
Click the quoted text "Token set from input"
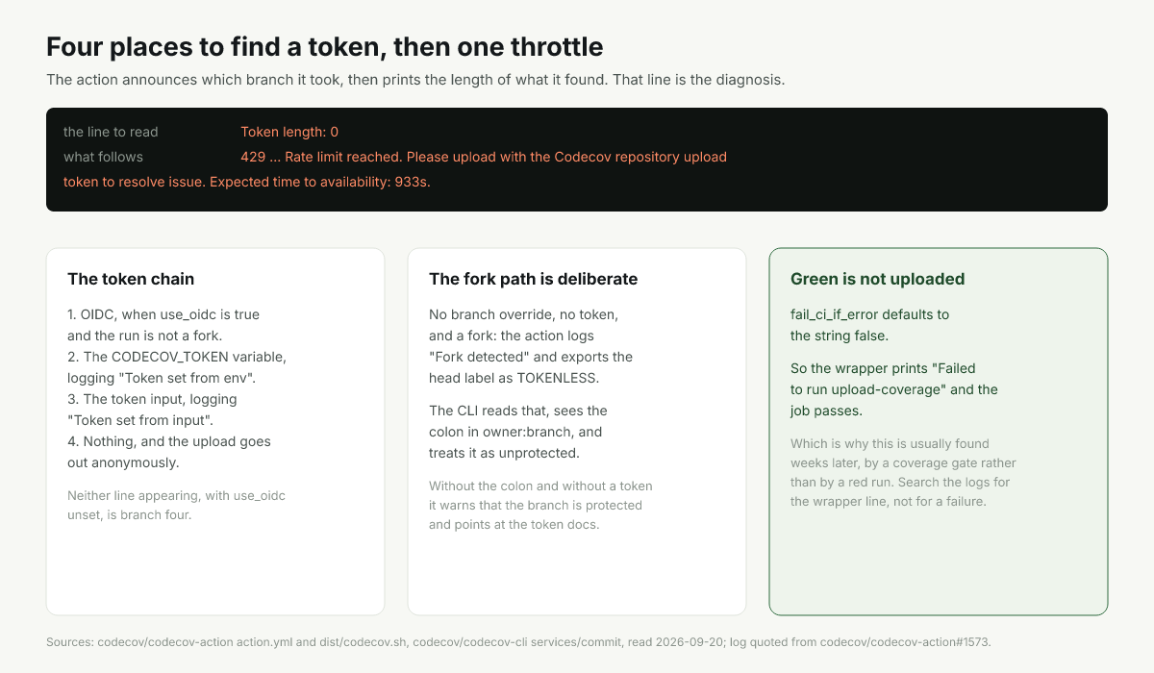140,420
